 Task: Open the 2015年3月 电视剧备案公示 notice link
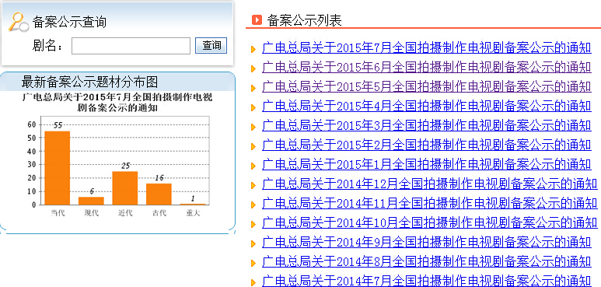[x=427, y=126]
